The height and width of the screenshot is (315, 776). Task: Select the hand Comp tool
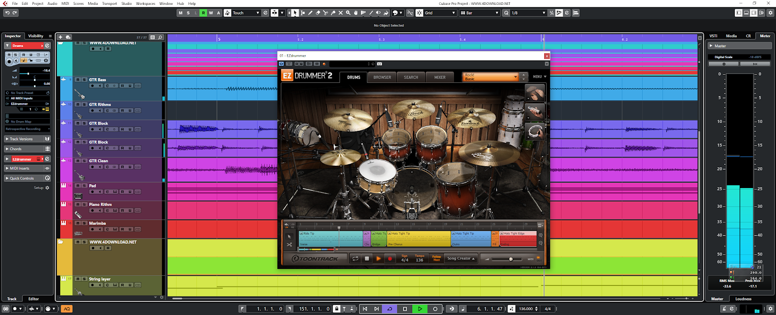[x=356, y=13]
